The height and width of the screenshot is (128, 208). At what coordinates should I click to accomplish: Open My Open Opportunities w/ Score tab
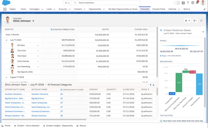123,9
